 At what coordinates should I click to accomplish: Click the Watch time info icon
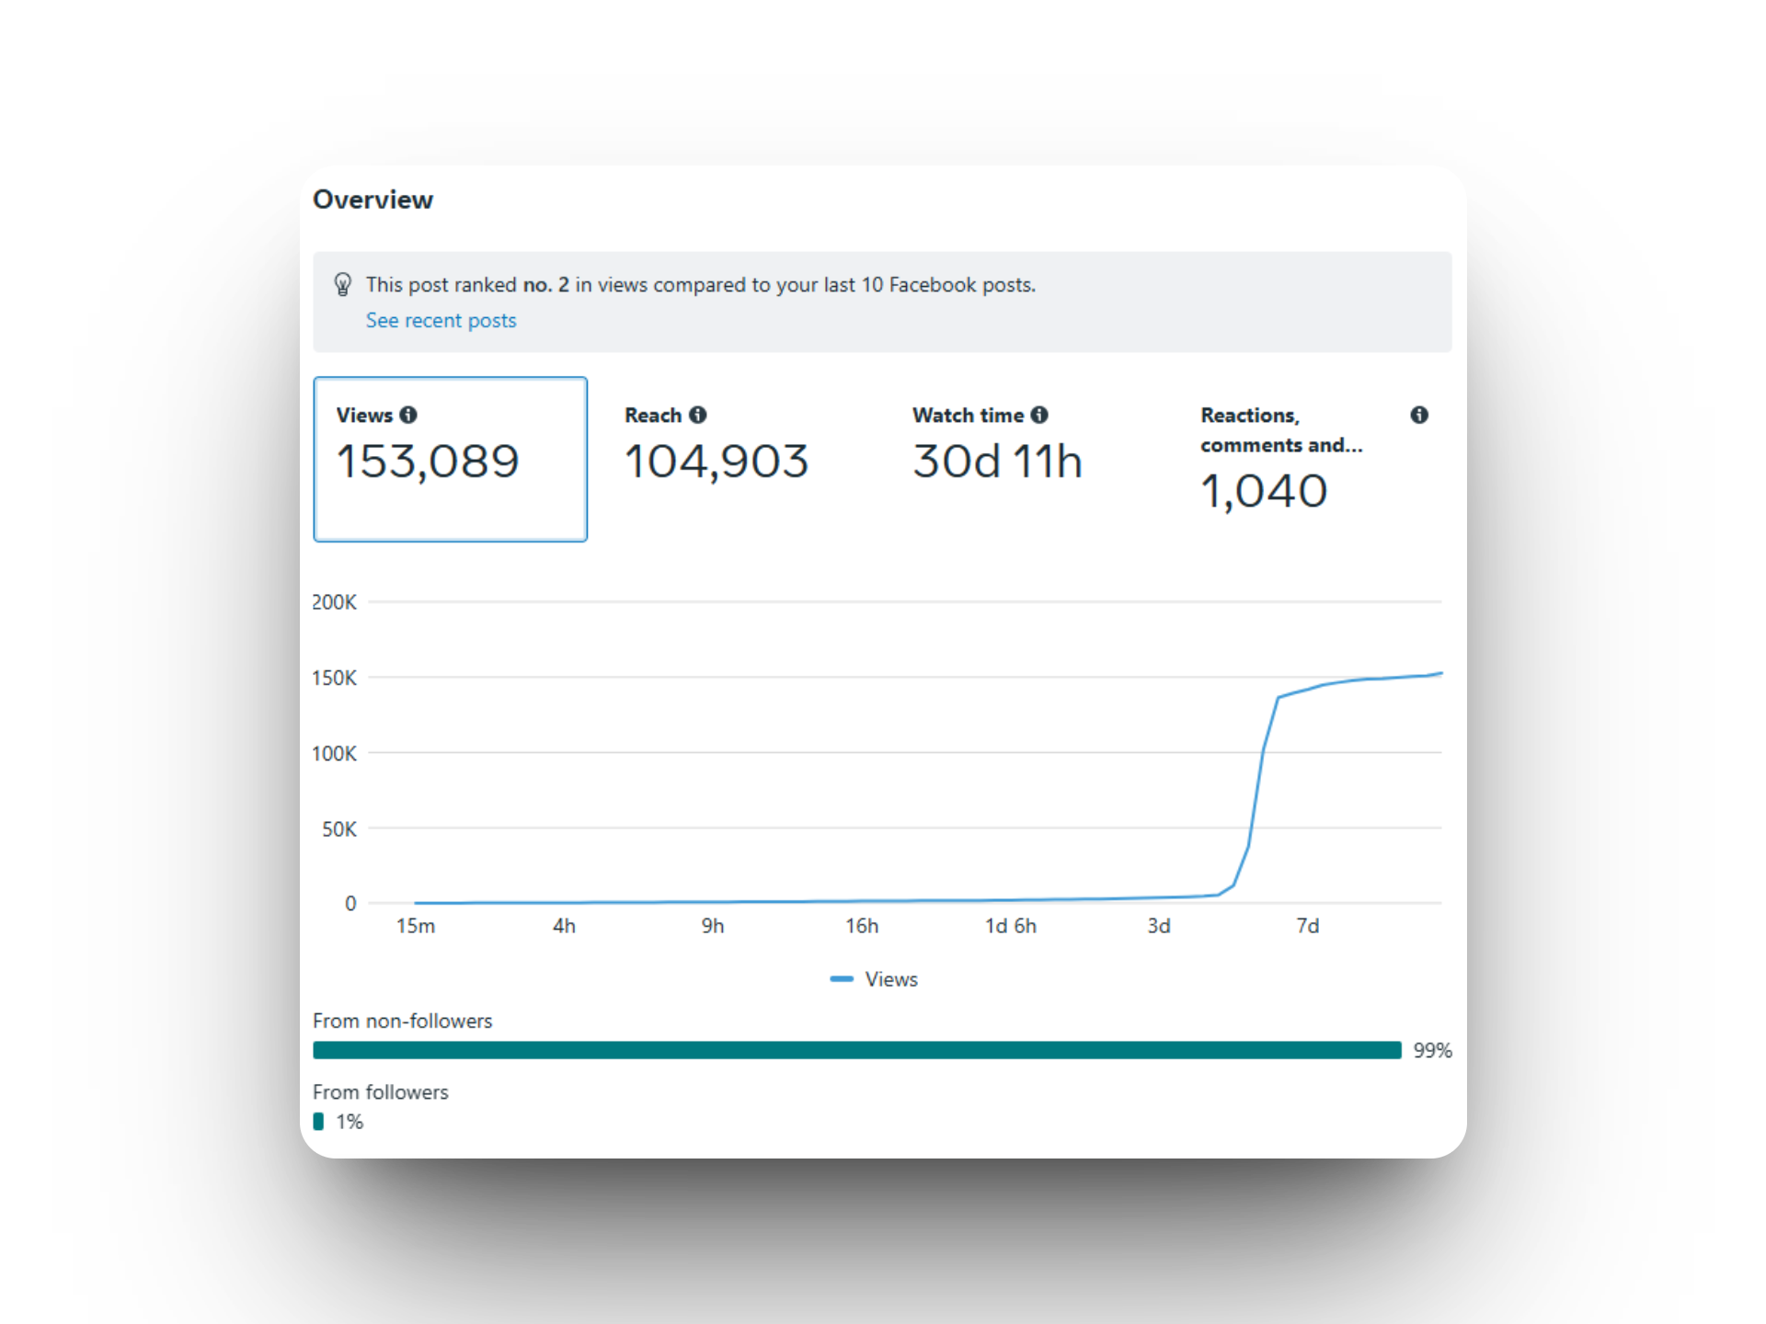(x=1040, y=416)
